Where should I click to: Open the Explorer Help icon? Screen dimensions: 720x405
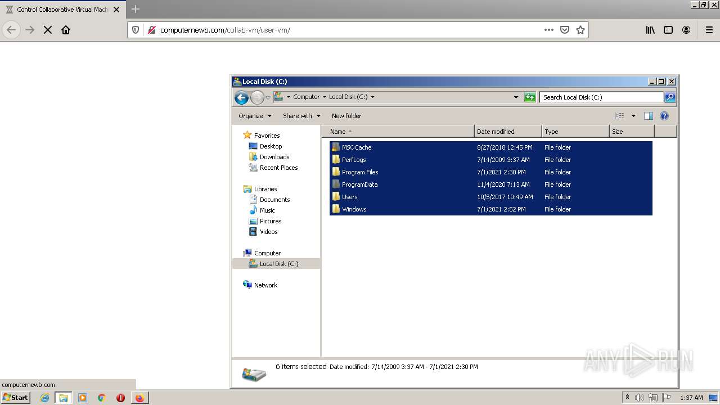tap(664, 116)
